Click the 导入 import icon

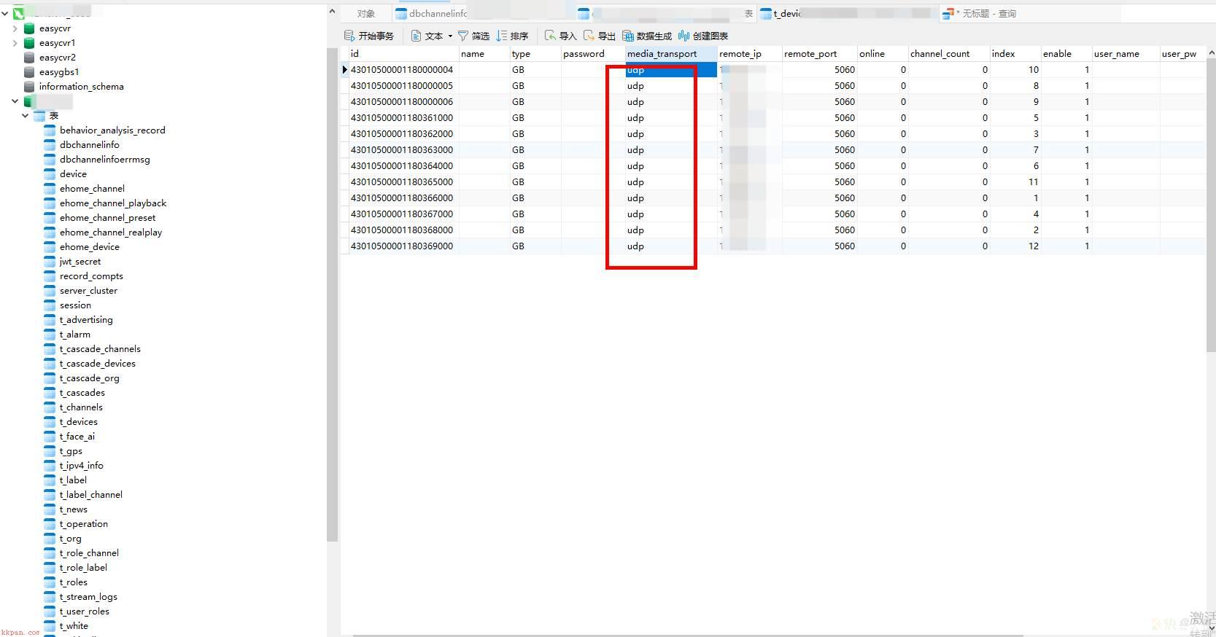pos(550,36)
